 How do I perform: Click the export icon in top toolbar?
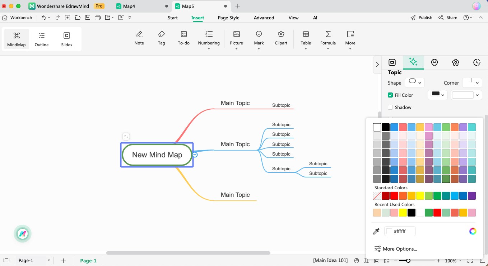tap(107, 17)
